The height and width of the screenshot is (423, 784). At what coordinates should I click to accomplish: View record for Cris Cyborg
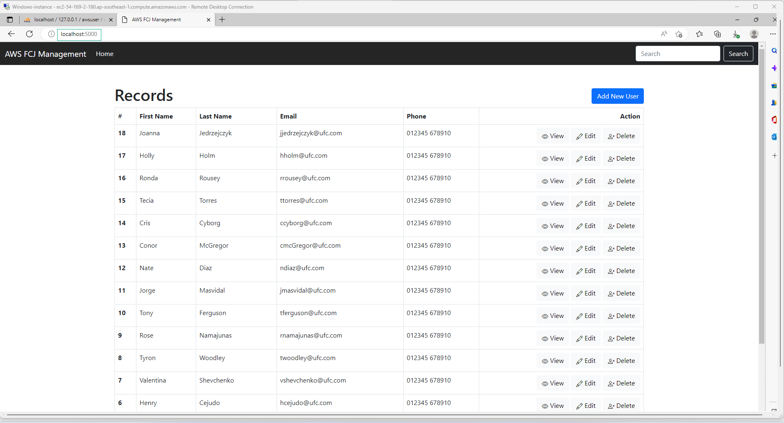(552, 226)
